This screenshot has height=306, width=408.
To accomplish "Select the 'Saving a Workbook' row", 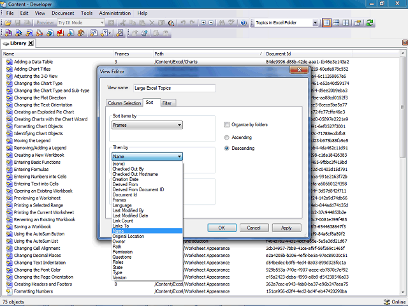I will 33,227.
